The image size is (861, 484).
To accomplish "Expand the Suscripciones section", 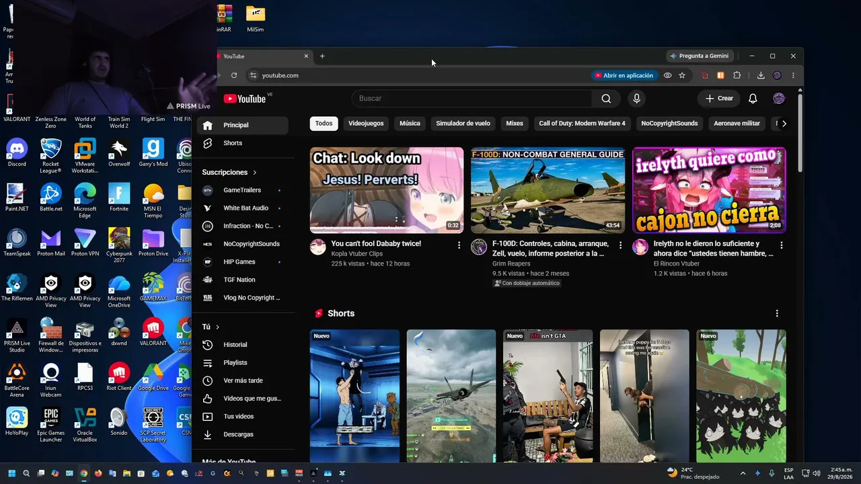I will click(229, 172).
